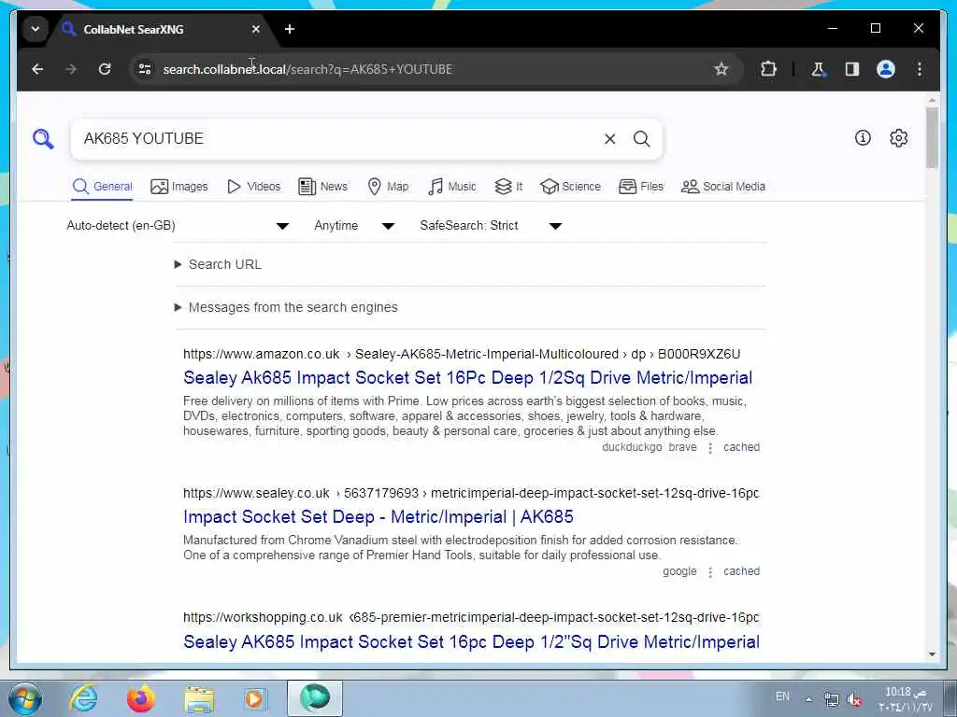Switch to the Videos tab
The width and height of the screenshot is (957, 717).
[x=253, y=187]
